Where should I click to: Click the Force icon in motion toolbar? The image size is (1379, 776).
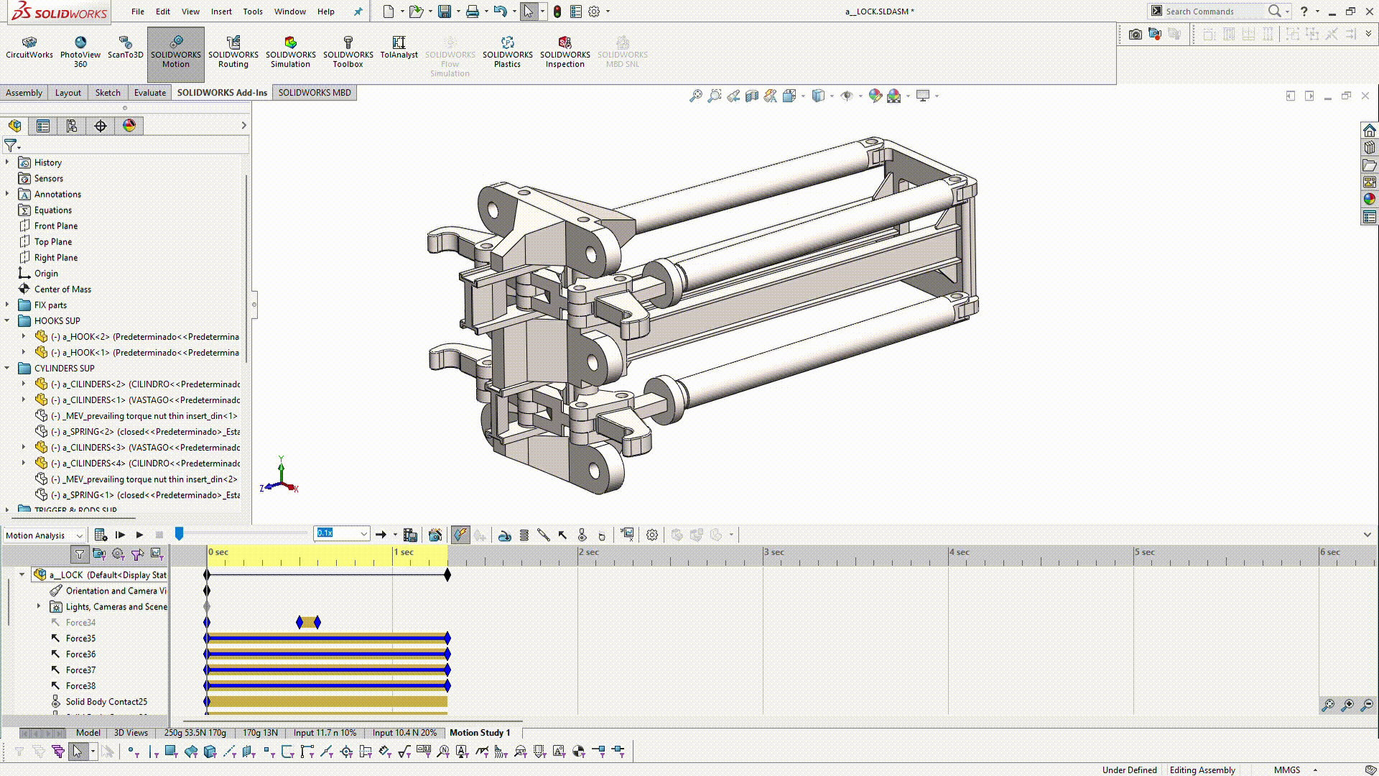(x=562, y=535)
